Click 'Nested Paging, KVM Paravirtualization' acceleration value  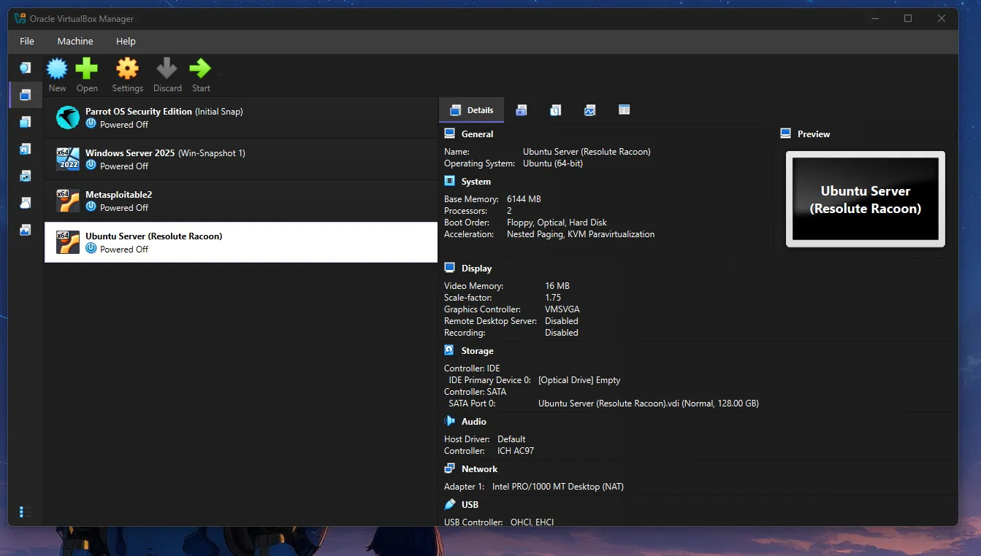(581, 234)
